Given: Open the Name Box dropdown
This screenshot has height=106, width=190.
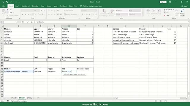Looking at the screenshot, I should point(16,22).
